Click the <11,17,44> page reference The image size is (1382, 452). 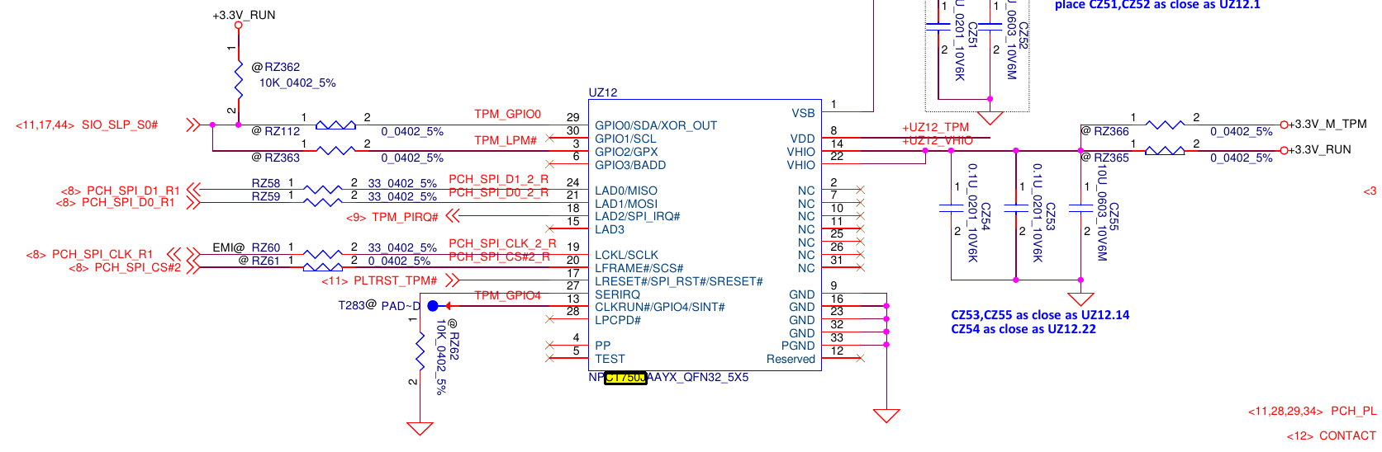(45, 125)
